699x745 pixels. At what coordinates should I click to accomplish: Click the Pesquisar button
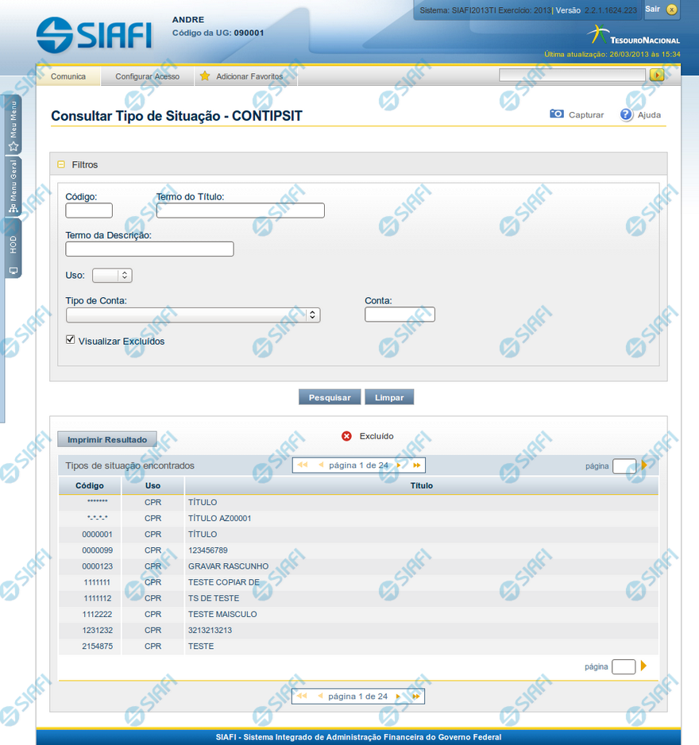coord(330,397)
